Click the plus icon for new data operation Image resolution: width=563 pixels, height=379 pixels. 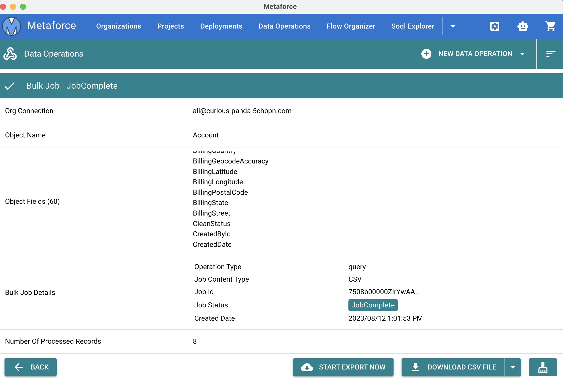(426, 54)
